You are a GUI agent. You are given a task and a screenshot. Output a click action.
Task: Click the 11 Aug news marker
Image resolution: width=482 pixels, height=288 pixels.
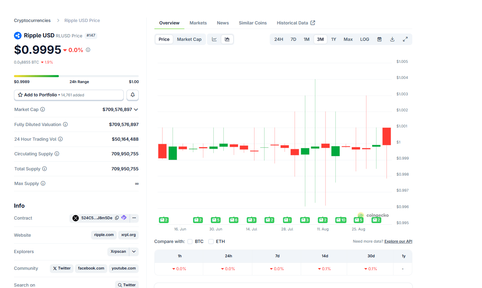(323, 220)
